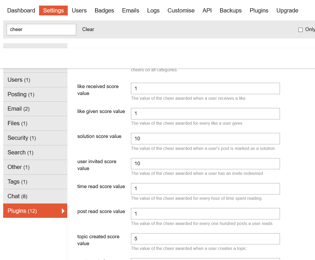Screen dimensions: 315x260
Task: Open the Dashboard tab
Action: point(21,10)
